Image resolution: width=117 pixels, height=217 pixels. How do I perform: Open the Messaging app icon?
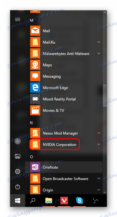point(35,76)
